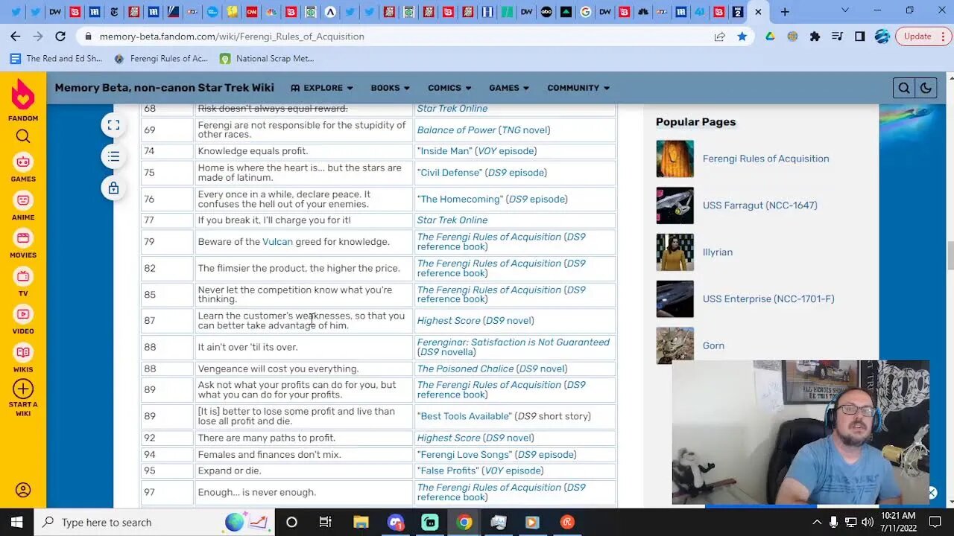Open USS Enterprise (NCC-1701-F) popular page link
The height and width of the screenshot is (536, 954).
point(768,299)
